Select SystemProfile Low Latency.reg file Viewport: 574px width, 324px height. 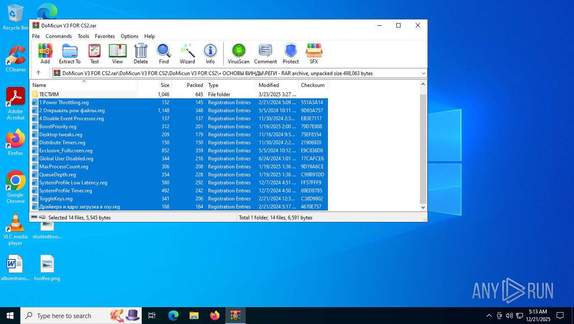click(73, 182)
